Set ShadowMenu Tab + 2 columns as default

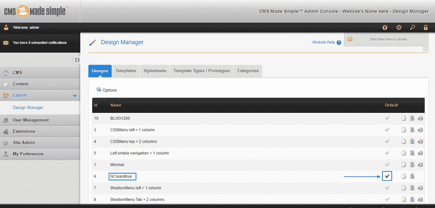tap(387, 199)
